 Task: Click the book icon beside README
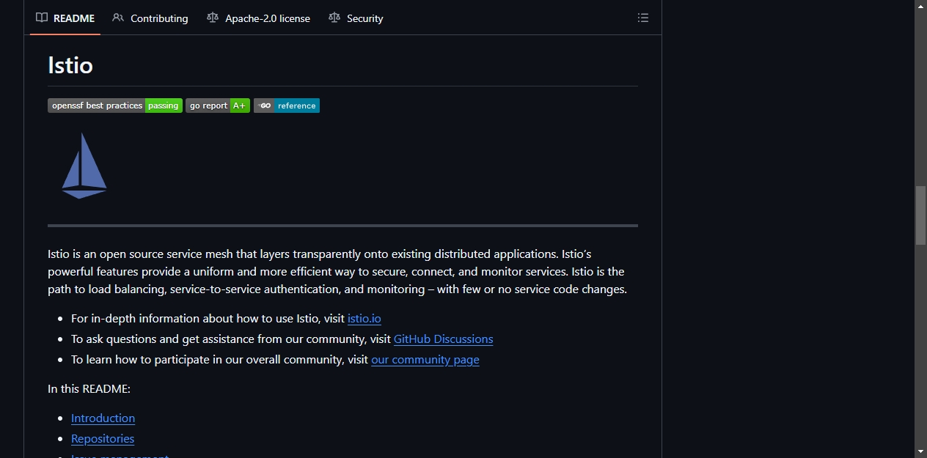(42, 18)
